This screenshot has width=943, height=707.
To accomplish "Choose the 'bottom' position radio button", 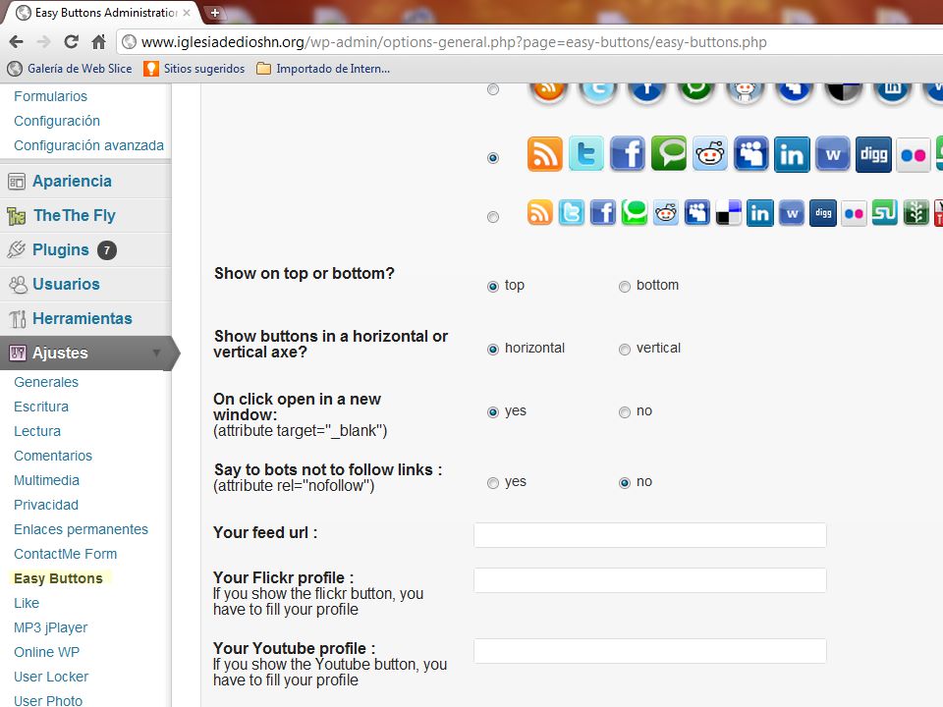I will coord(625,286).
